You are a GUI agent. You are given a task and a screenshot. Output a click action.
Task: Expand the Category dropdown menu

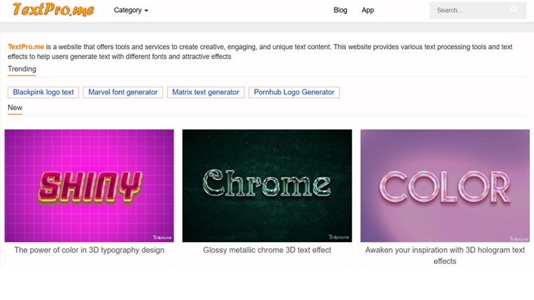(130, 10)
